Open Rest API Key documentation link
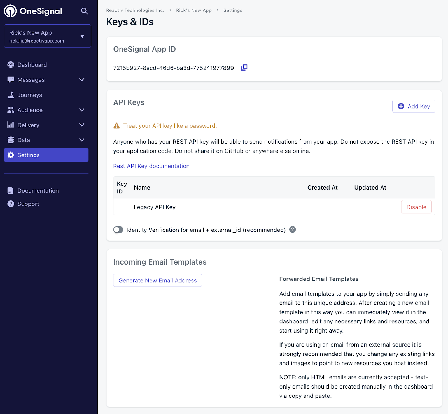The image size is (448, 414). click(151, 166)
